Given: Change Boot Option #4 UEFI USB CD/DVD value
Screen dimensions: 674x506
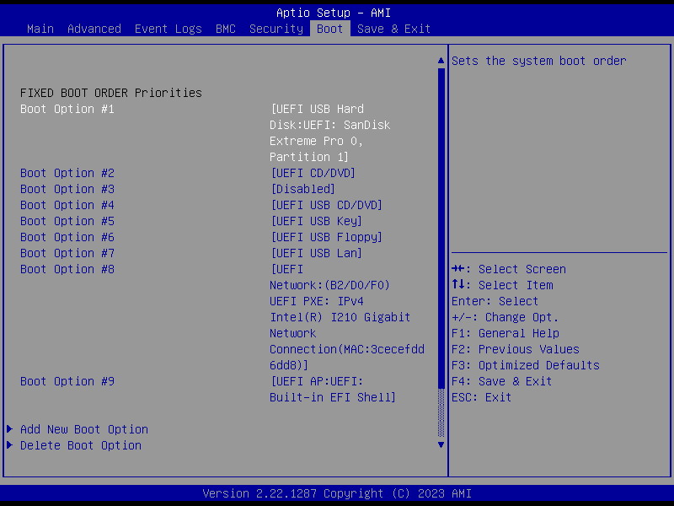Looking at the screenshot, I should coord(326,205).
